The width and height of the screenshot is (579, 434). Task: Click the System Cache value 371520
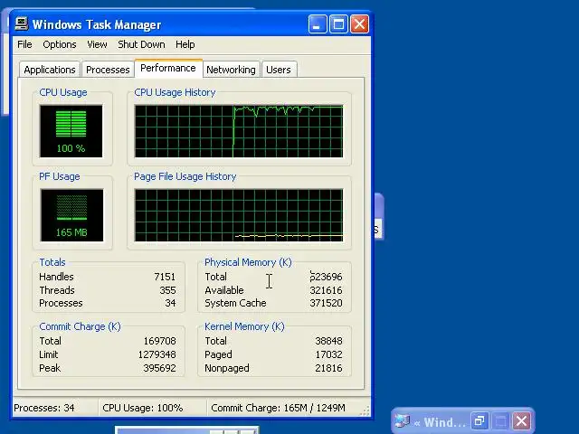(326, 303)
